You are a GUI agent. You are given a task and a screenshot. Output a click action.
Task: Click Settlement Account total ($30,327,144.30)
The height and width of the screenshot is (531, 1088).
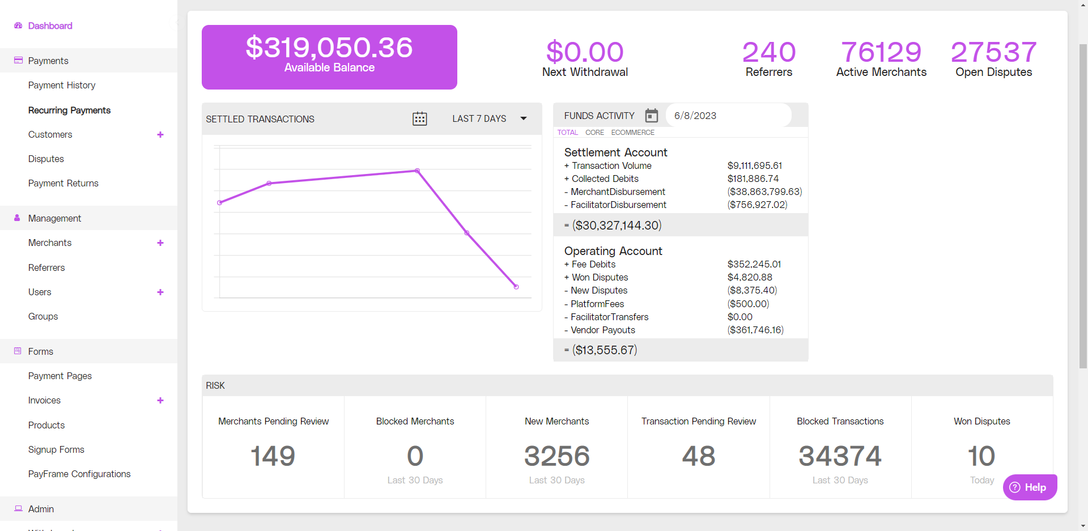(617, 225)
